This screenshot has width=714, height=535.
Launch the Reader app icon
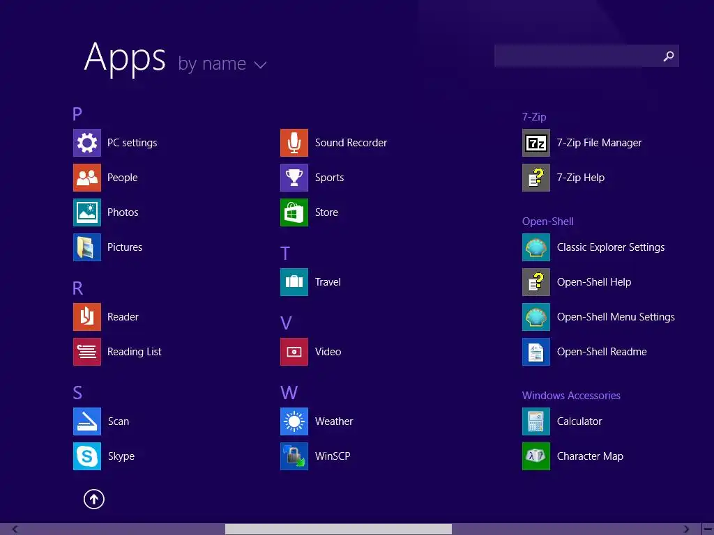click(x=87, y=317)
